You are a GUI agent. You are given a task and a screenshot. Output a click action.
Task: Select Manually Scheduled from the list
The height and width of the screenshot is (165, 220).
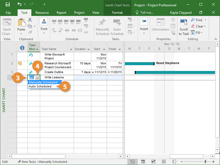point(43,82)
